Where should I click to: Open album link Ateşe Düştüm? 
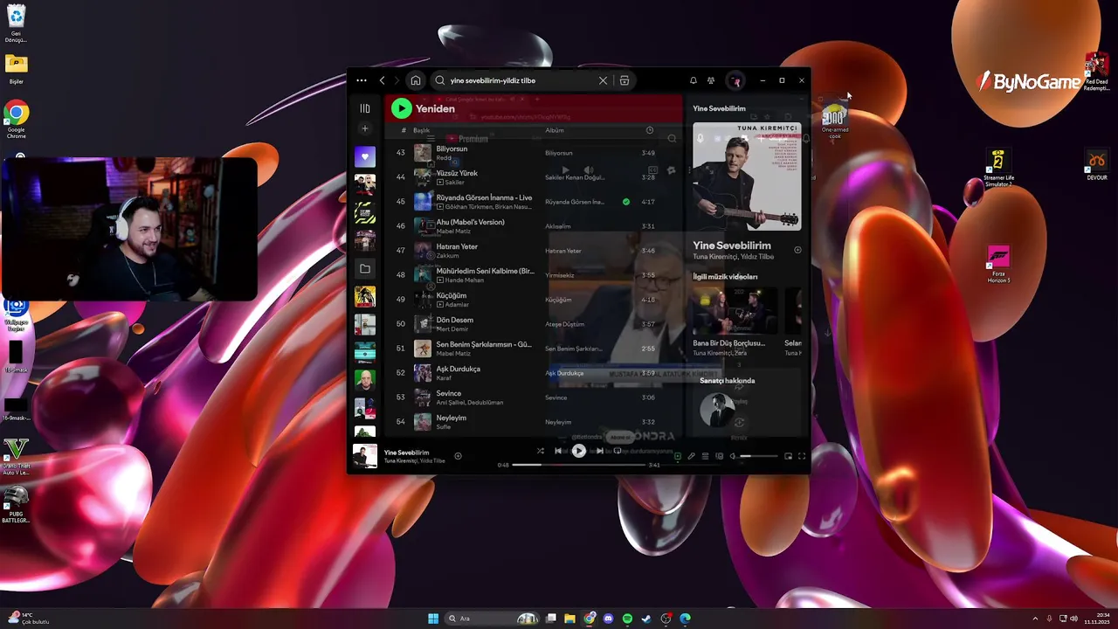(x=564, y=324)
